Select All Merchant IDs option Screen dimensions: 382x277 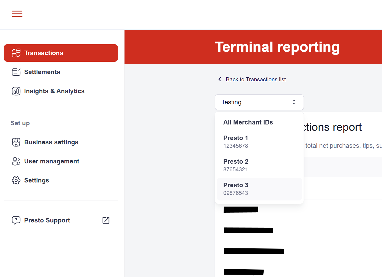point(259,122)
